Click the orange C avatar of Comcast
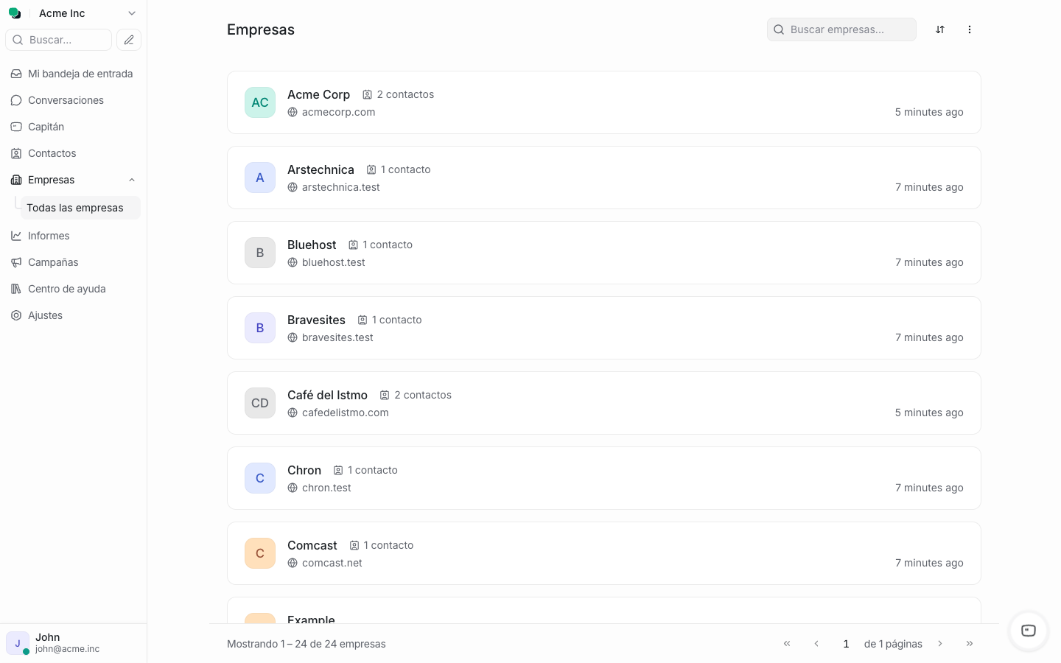The width and height of the screenshot is (1061, 663). tap(260, 553)
